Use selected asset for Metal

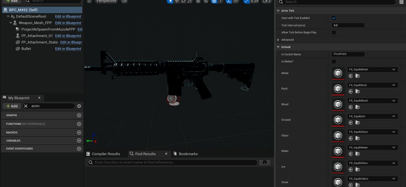click(x=351, y=76)
